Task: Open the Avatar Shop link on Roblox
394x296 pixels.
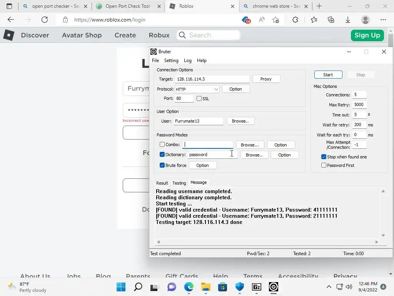Action: [x=82, y=35]
